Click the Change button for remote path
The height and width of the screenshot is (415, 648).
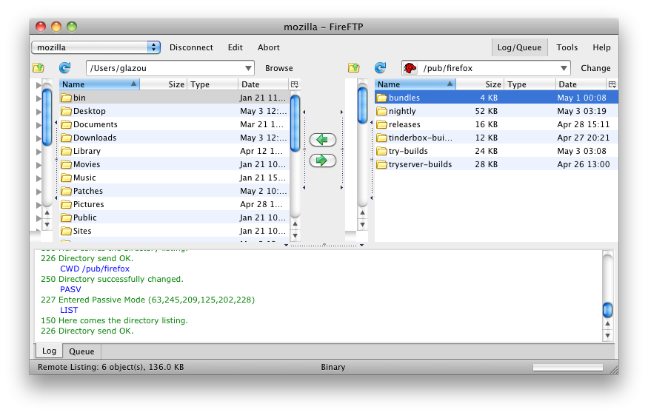point(595,68)
